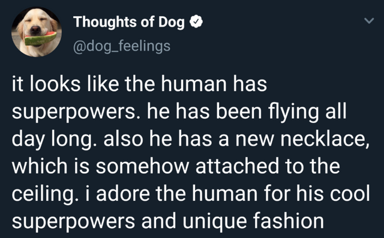Click the word "attached" in the tweet
Viewport: 384px width, 238px height.
coord(238,166)
